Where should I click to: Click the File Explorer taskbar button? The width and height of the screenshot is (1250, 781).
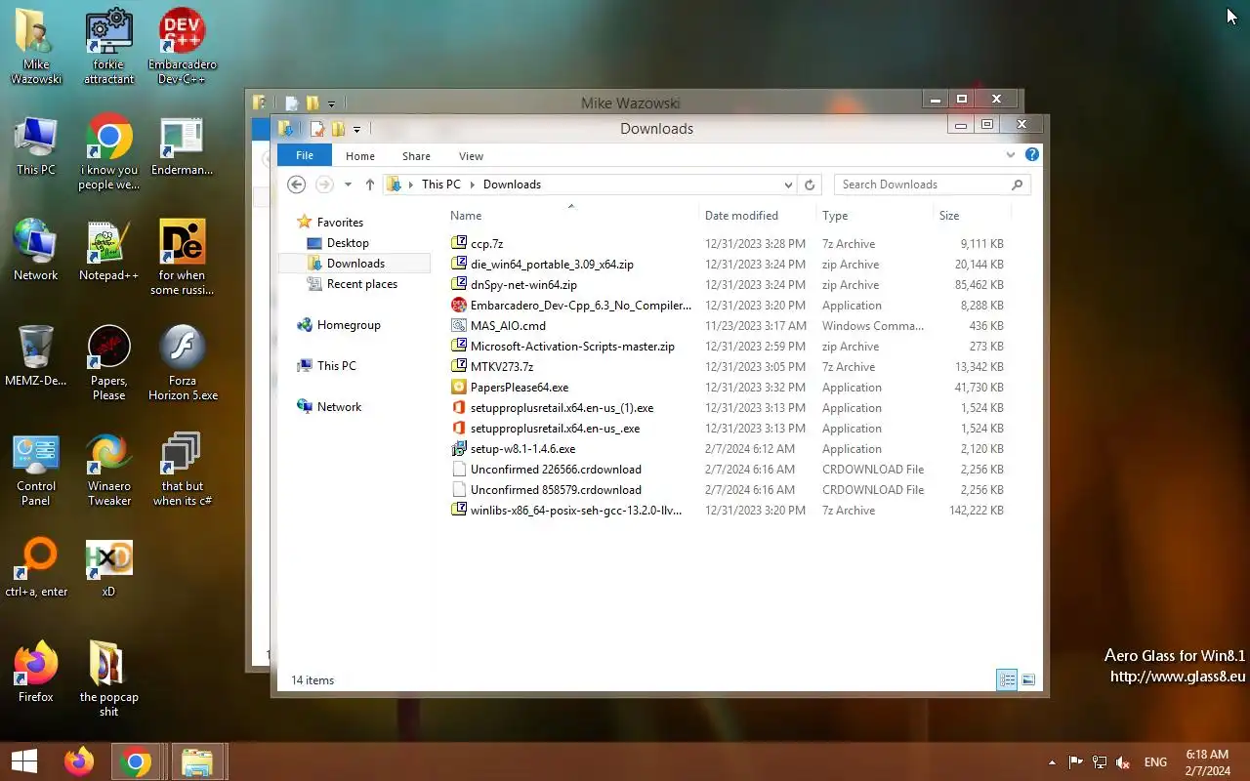198,761
